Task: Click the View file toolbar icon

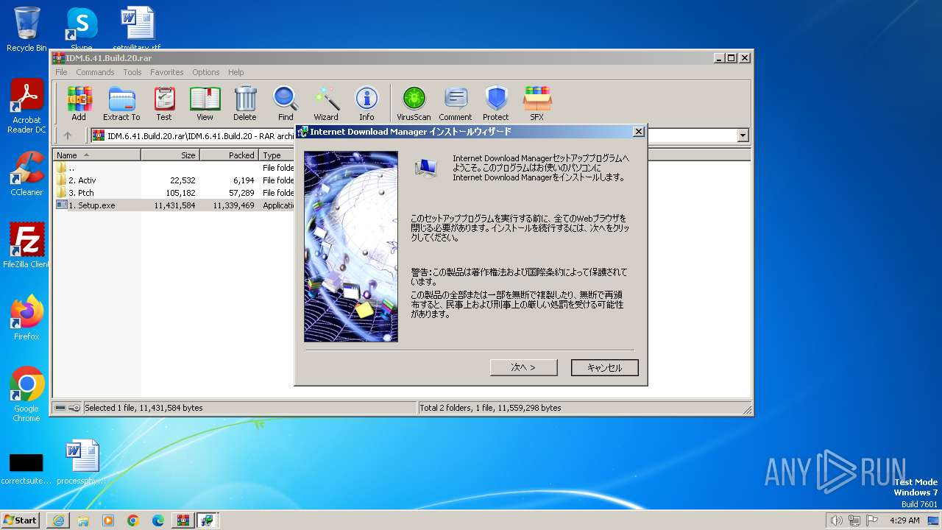Action: coord(205,104)
